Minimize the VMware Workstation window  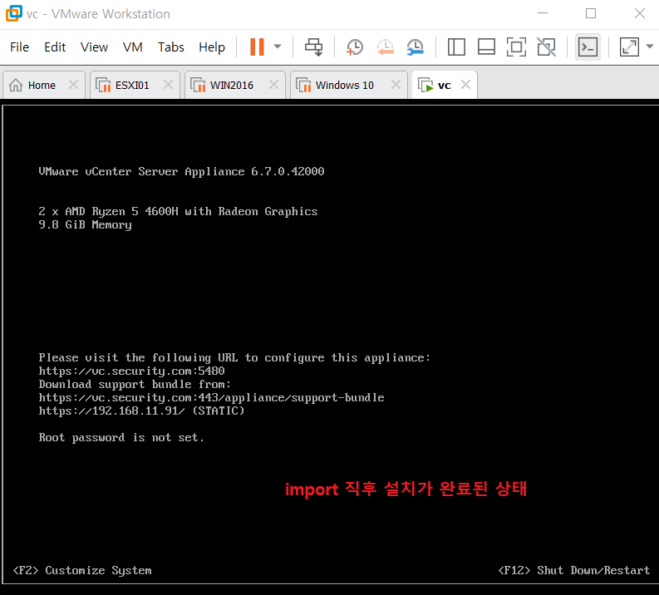pyautogui.click(x=543, y=13)
